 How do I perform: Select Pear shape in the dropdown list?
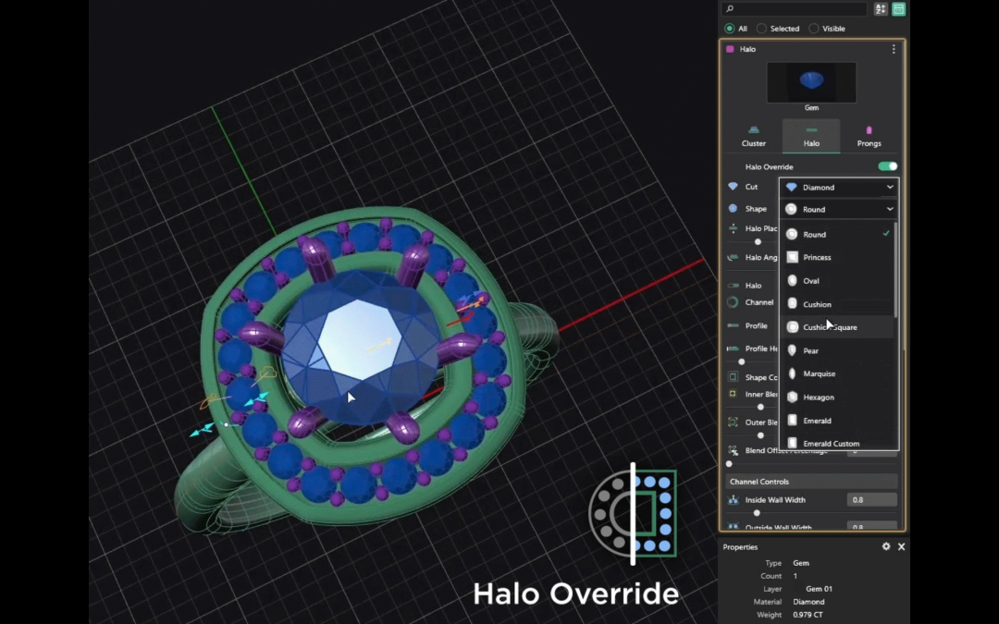pos(810,351)
